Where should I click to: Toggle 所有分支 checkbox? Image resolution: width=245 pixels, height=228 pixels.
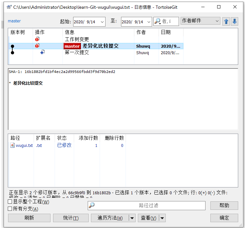[10, 209]
